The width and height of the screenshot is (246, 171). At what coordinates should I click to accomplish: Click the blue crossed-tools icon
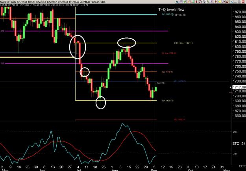(x=231, y=2)
